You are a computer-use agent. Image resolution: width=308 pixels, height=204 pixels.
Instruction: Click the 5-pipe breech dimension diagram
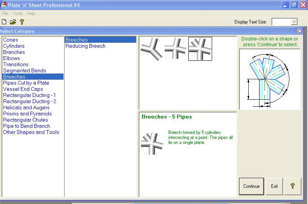270,79
